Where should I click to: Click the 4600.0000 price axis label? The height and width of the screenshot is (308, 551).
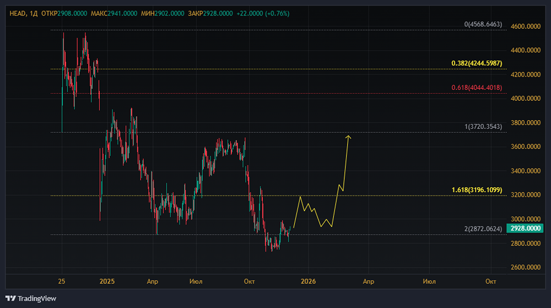pyautogui.click(x=526, y=26)
